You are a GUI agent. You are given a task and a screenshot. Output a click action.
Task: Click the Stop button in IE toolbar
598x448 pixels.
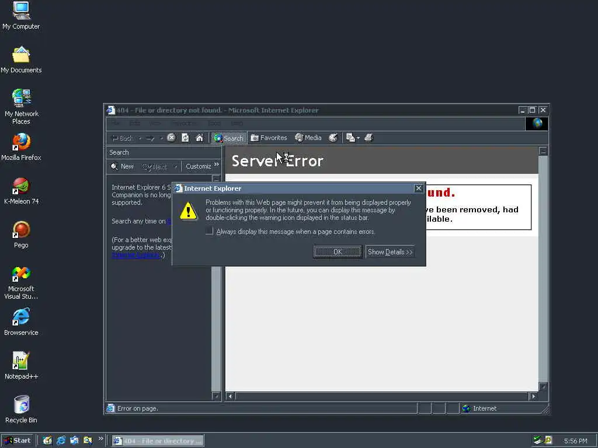point(171,138)
